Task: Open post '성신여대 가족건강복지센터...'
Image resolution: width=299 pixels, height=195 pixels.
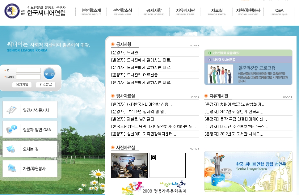Action: [x=144, y=134]
